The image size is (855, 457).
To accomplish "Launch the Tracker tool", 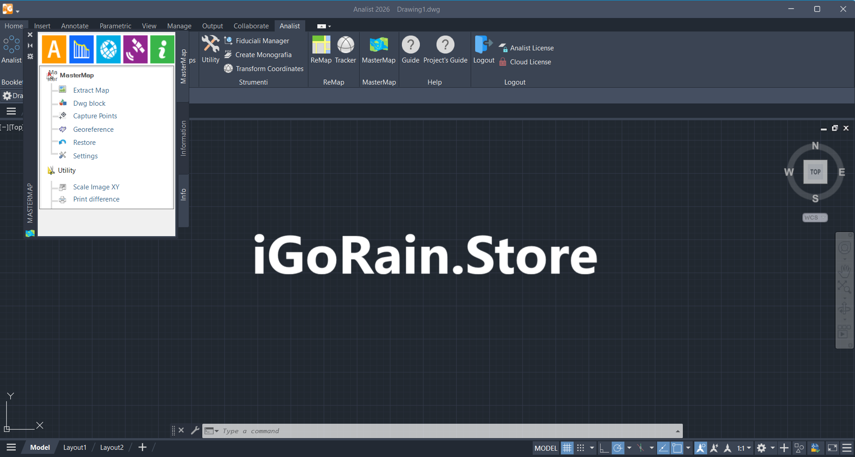I will coord(345,49).
